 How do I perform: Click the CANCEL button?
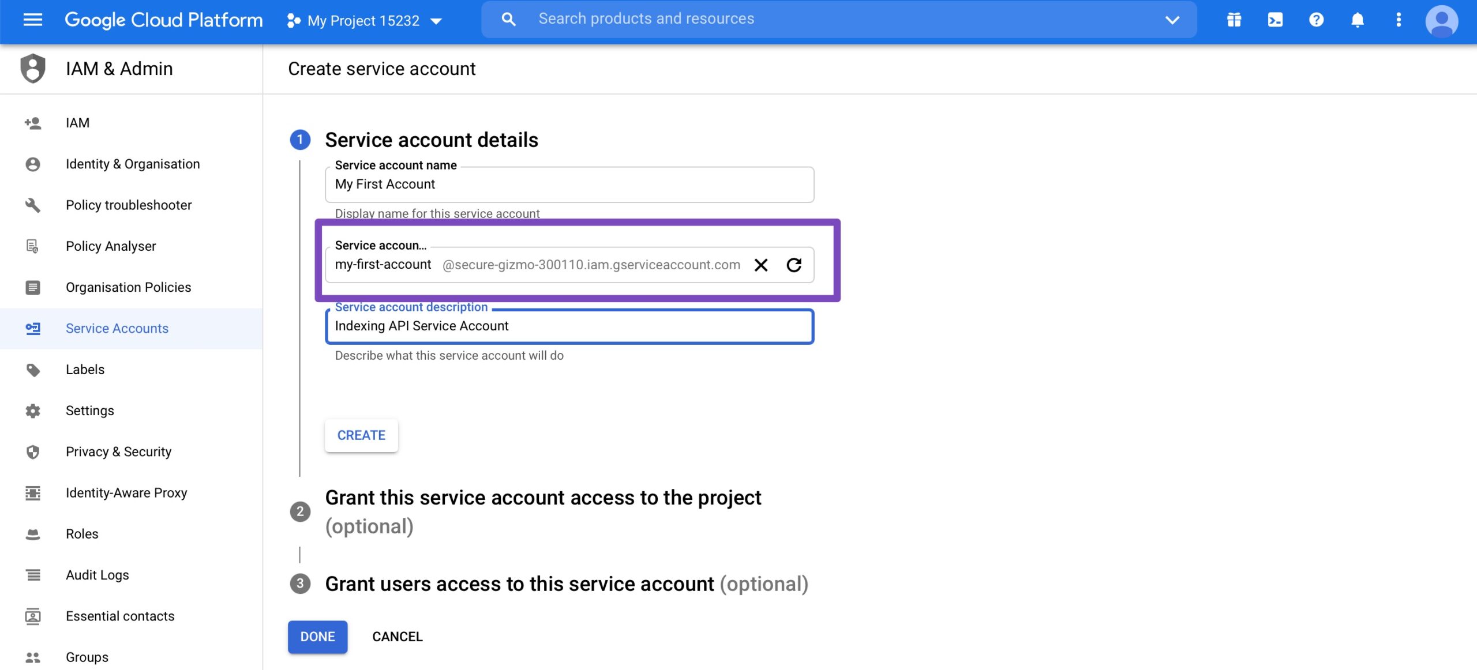click(397, 637)
